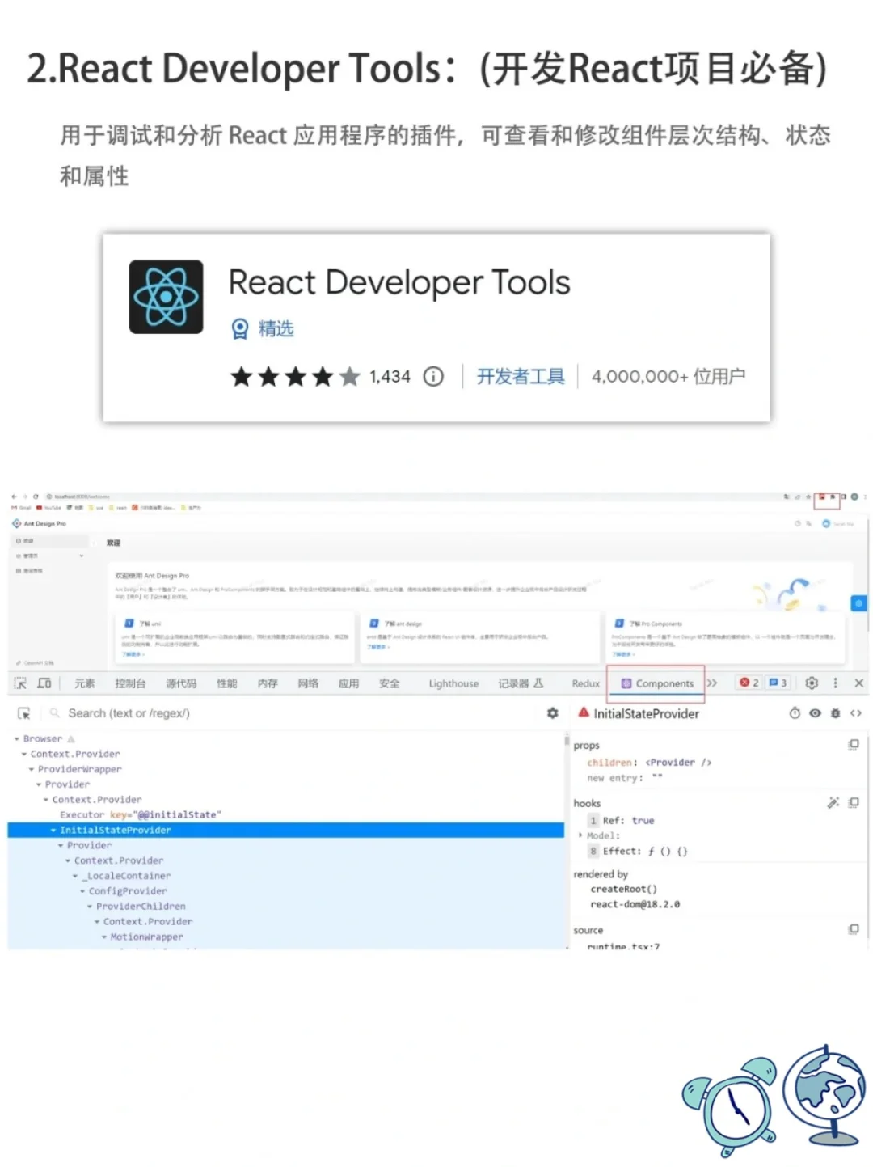Collapse the Browser tree node
The width and height of the screenshot is (873, 1167).
[x=17, y=739]
